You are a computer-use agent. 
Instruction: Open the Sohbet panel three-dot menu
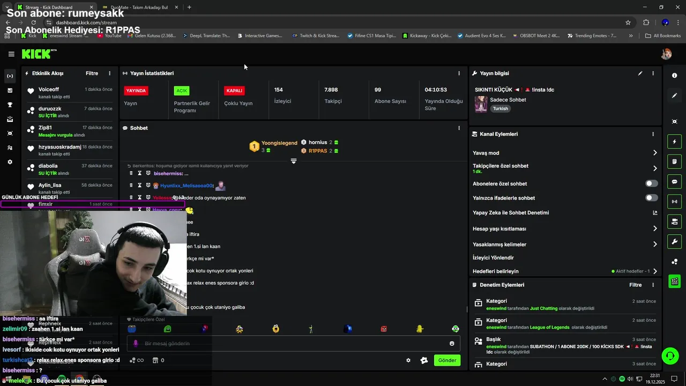coord(459,128)
